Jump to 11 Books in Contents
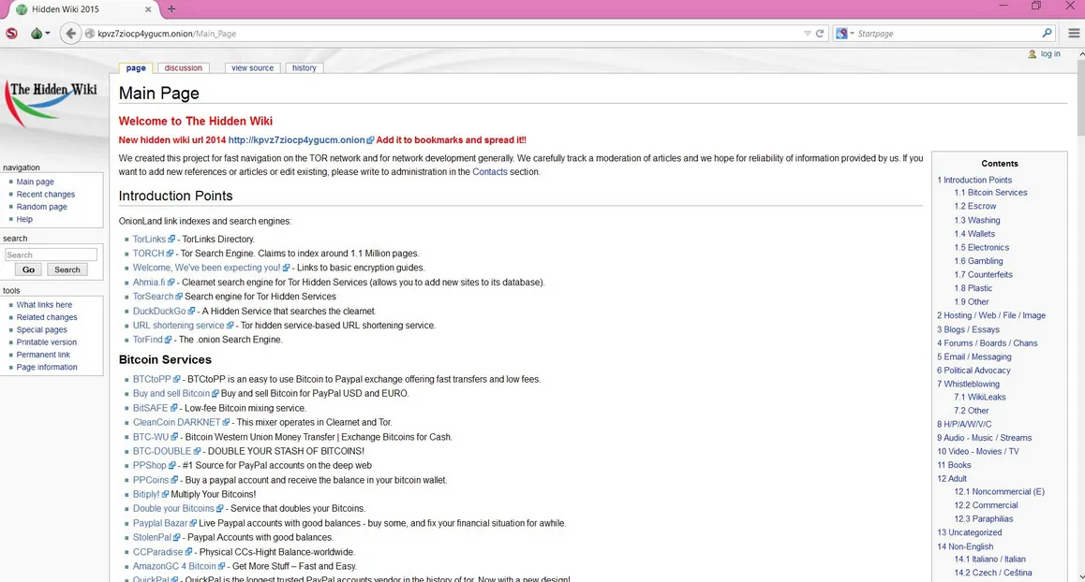 click(954, 465)
